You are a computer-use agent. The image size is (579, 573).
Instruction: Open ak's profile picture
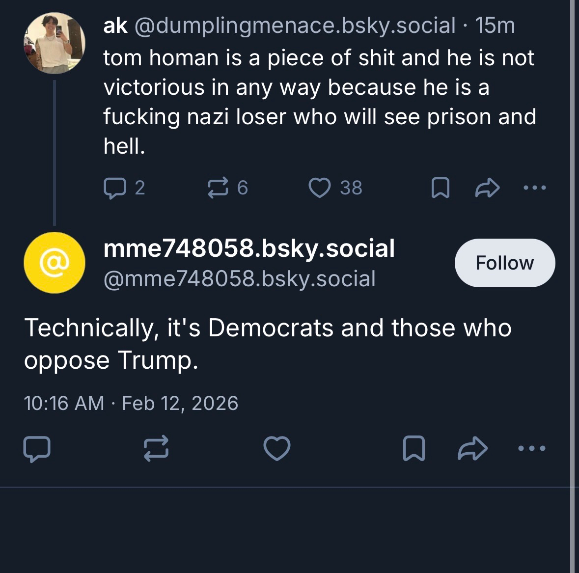[55, 43]
